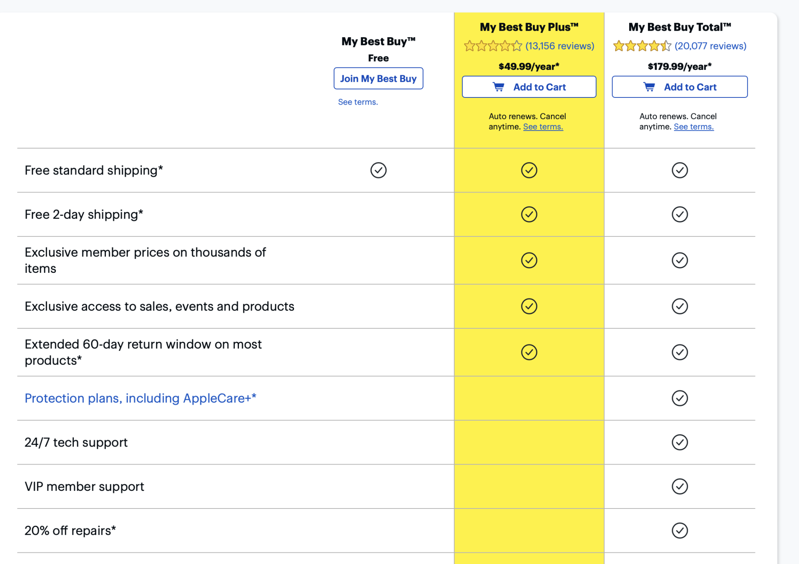Click the Total checkmark for 20% off repairs
The width and height of the screenshot is (799, 564).
(679, 530)
